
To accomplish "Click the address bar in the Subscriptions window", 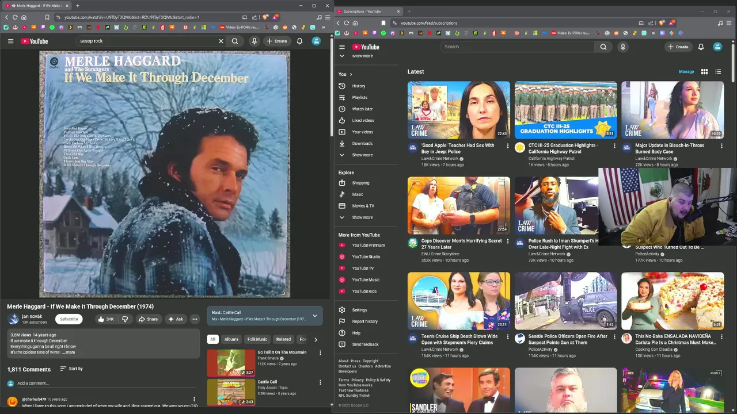I will pos(512,23).
